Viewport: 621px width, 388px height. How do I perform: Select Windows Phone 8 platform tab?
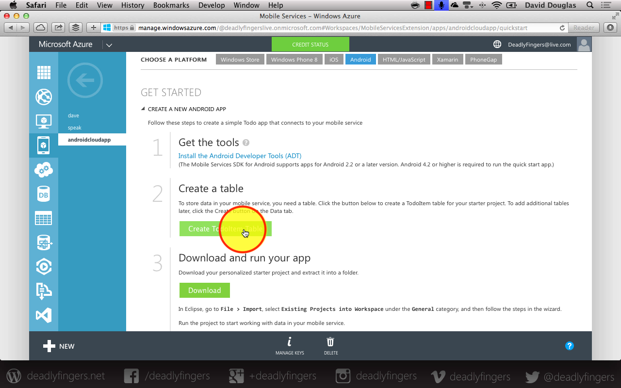tap(294, 60)
